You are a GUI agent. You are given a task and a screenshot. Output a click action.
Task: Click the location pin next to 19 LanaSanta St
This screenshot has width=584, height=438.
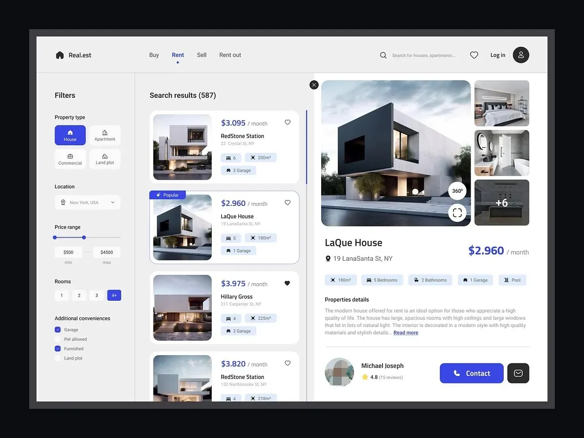(328, 258)
